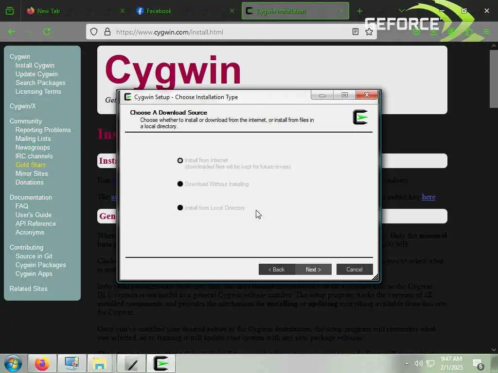Click Cygwin setup icon in taskbar
Viewport: 498px width, 373px height.
[161, 363]
